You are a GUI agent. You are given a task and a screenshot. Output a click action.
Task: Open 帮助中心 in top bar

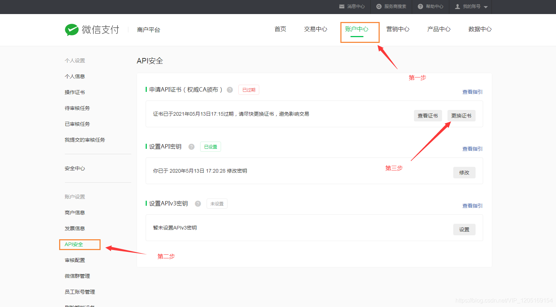click(x=434, y=6)
